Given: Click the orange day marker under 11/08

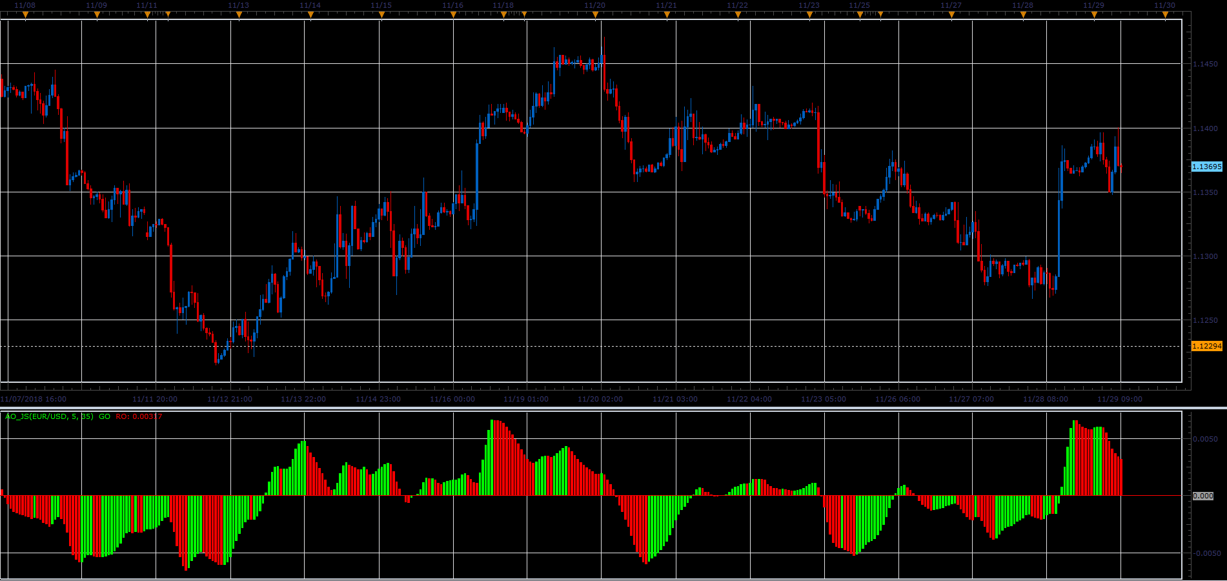Looking at the screenshot, I should (x=25, y=14).
